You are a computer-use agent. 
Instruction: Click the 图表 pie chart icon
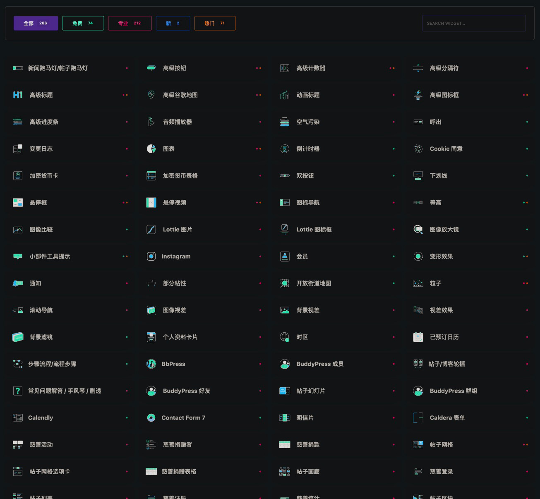[x=151, y=149]
